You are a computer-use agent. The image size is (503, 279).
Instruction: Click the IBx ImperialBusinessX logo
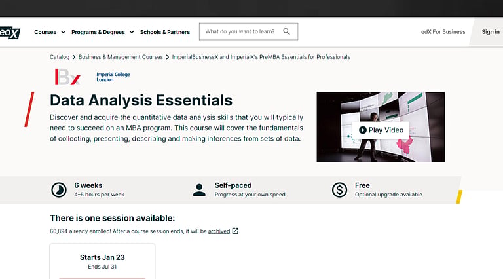(x=67, y=77)
